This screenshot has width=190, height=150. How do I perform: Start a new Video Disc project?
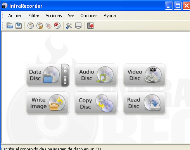tap(144, 75)
